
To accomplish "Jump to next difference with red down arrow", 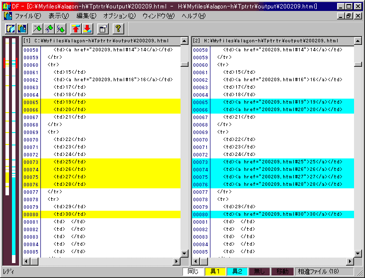I will [87, 29].
